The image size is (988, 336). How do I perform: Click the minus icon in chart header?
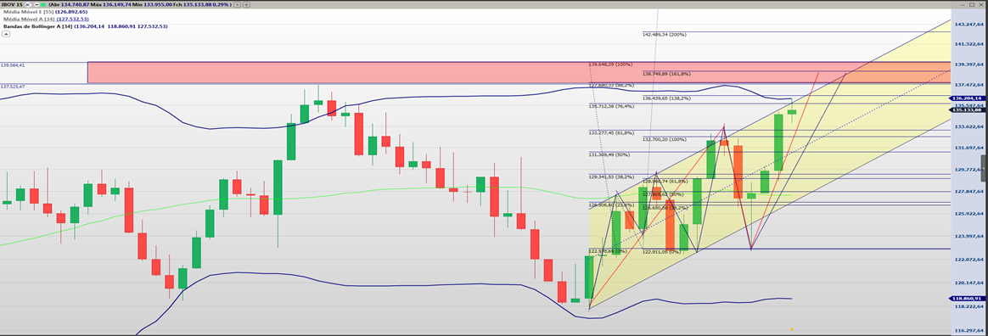36,5
